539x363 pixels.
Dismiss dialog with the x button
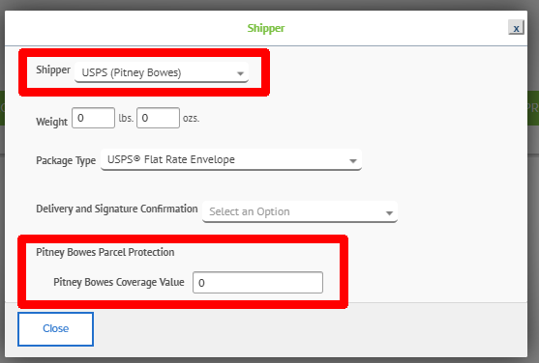click(516, 28)
